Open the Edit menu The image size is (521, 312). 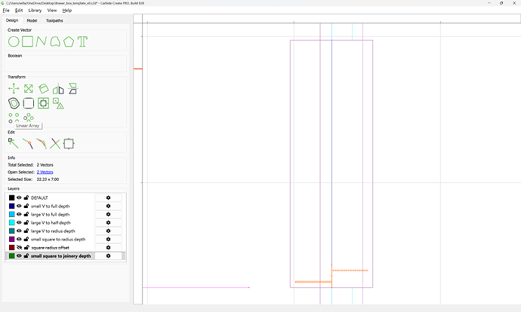pyautogui.click(x=19, y=11)
